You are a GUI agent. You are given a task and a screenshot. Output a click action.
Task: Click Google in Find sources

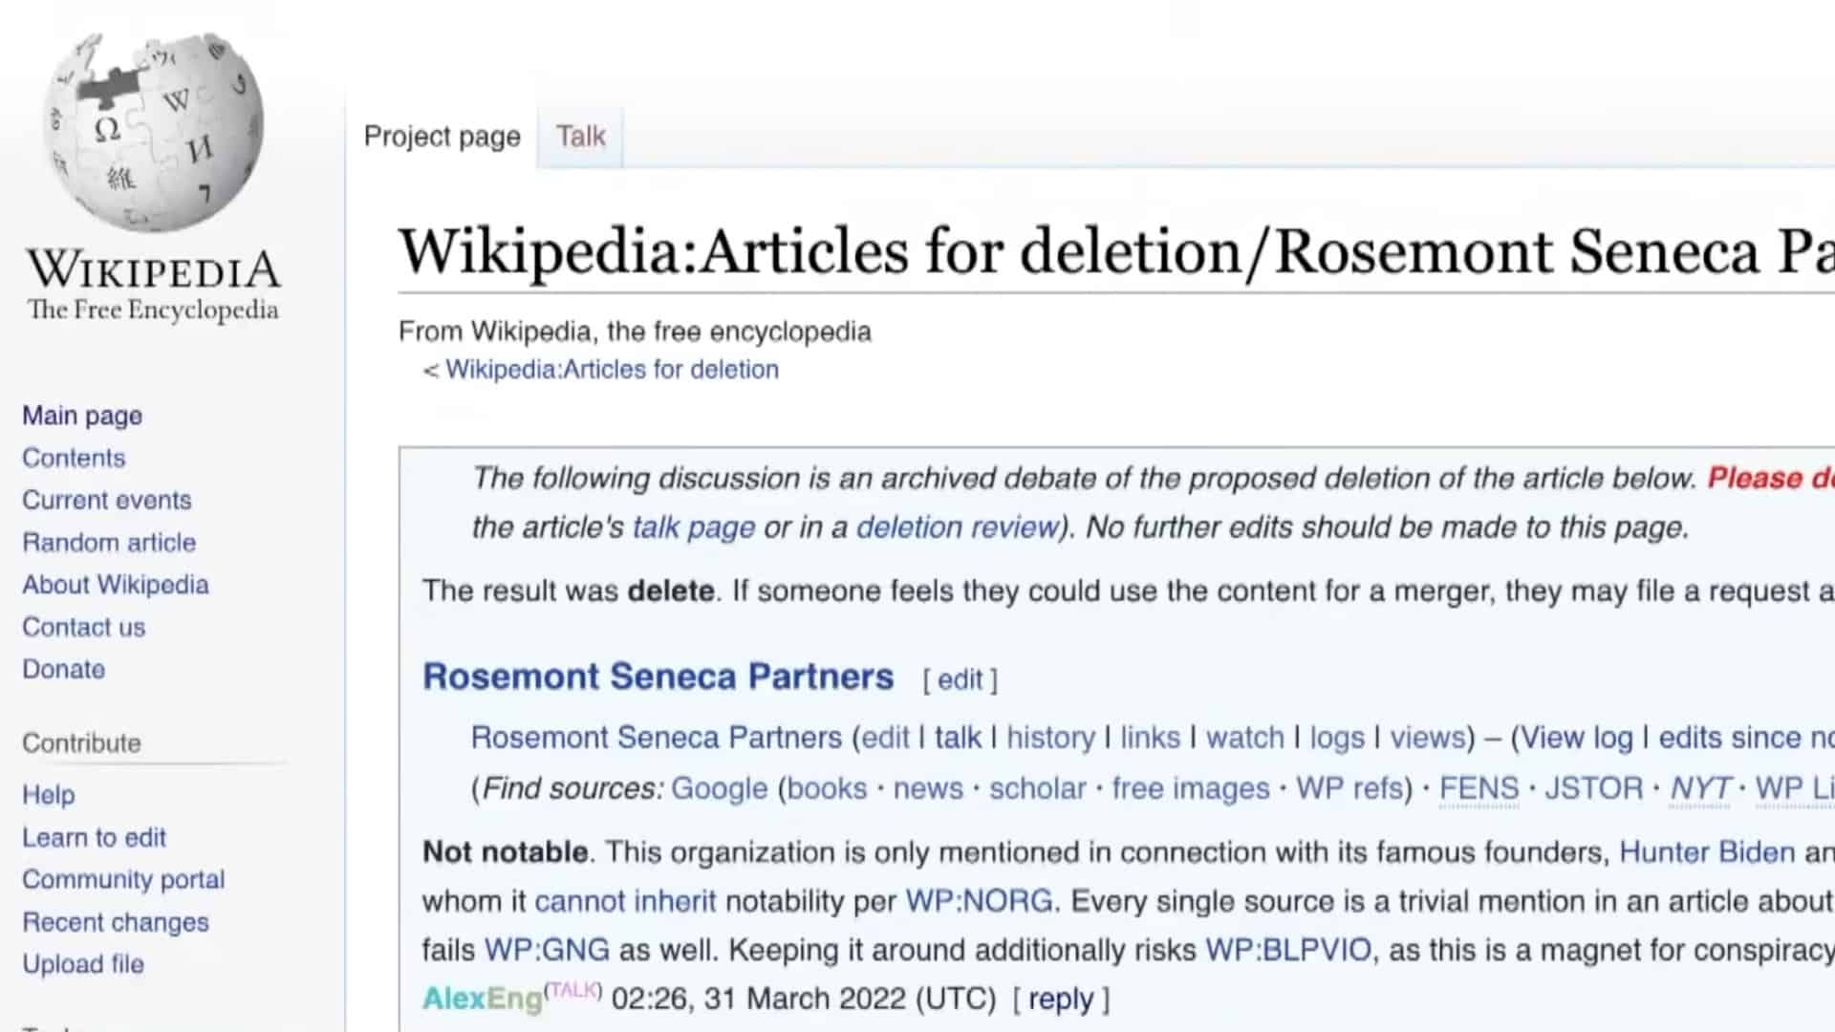(x=719, y=788)
